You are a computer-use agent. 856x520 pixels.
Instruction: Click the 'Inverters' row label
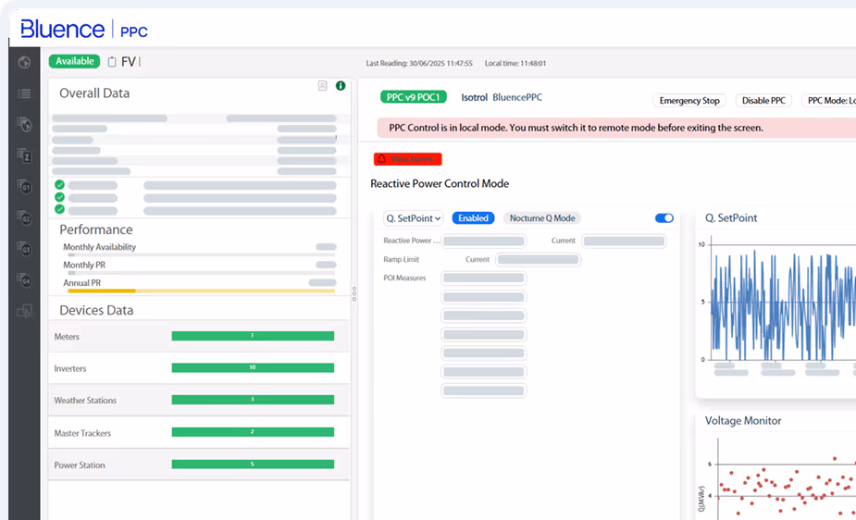click(x=70, y=369)
